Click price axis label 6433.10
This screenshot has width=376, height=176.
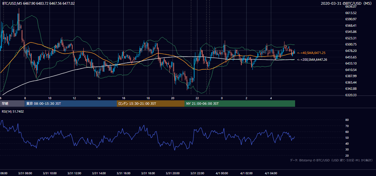pyautogui.click(x=351, y=63)
